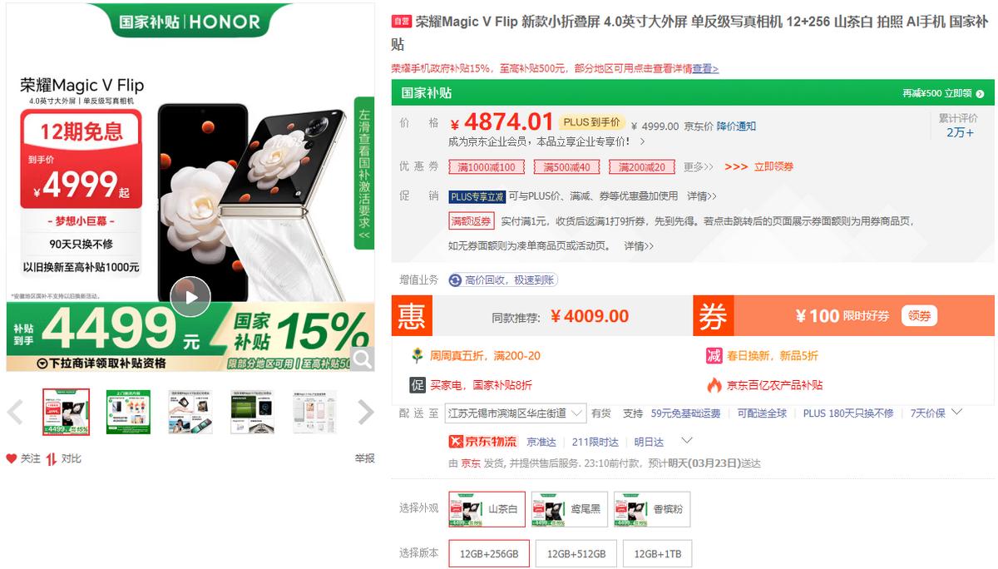
Task: Choose the 12GB+512GB version
Action: pos(576,554)
